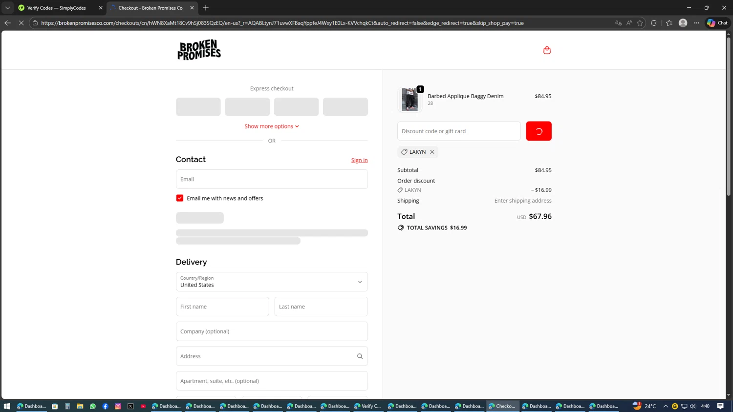The image size is (733, 412).
Task: Open WhatsApp from the taskbar
Action: pyautogui.click(x=92, y=406)
